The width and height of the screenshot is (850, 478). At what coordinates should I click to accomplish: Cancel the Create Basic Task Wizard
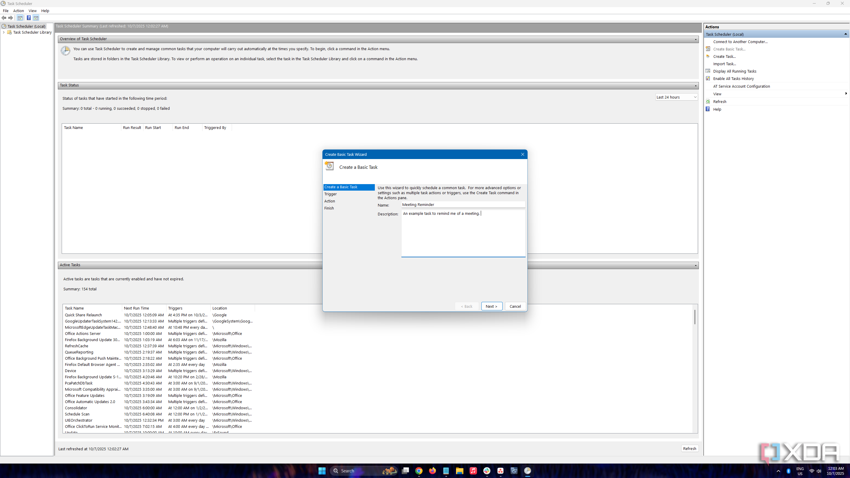click(515, 306)
